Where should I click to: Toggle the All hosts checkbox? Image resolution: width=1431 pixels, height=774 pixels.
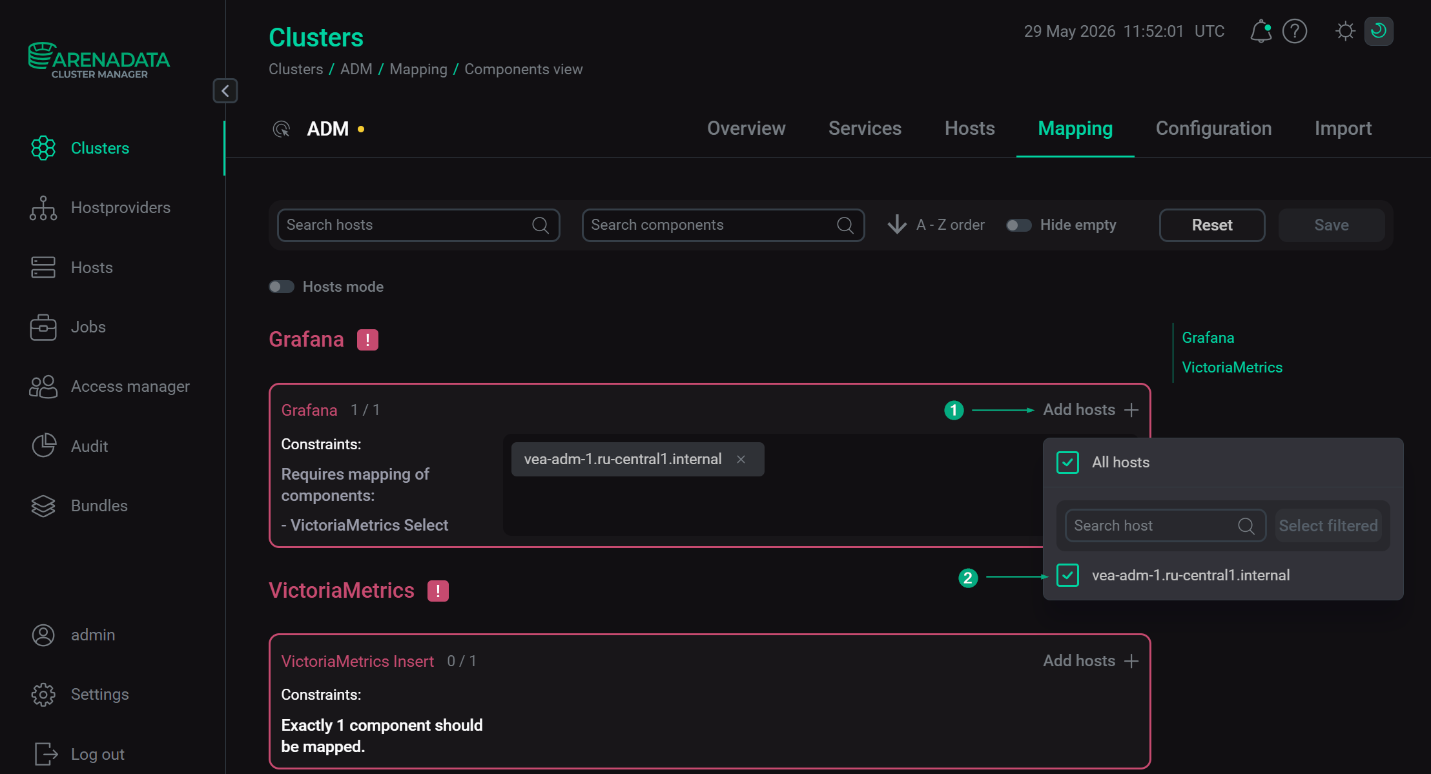click(x=1068, y=462)
